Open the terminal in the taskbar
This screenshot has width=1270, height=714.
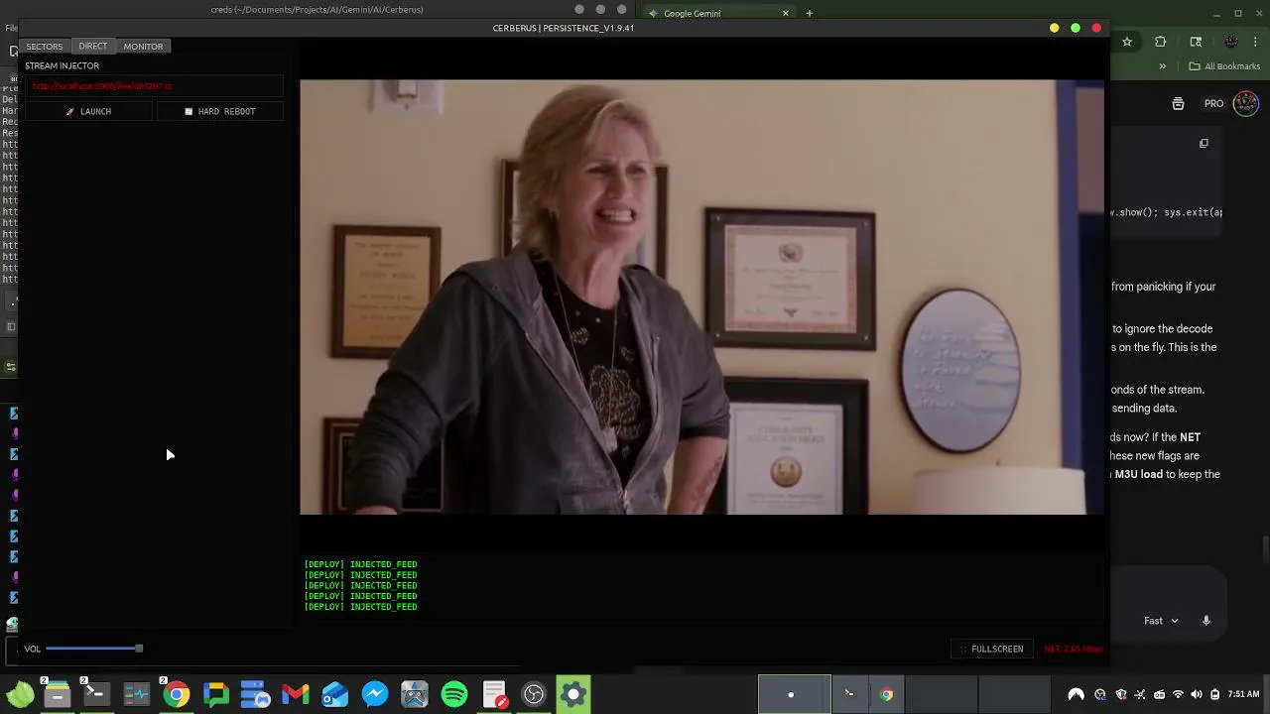click(x=96, y=694)
